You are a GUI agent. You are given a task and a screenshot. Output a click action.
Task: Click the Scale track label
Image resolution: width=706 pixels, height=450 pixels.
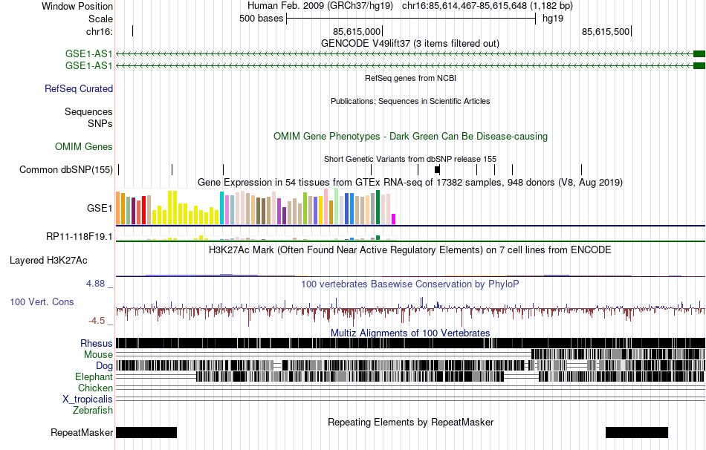pos(100,19)
